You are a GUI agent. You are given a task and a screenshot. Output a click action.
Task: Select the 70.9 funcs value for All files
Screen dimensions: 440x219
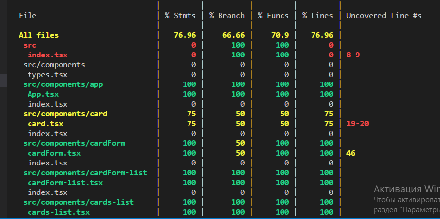pos(280,35)
